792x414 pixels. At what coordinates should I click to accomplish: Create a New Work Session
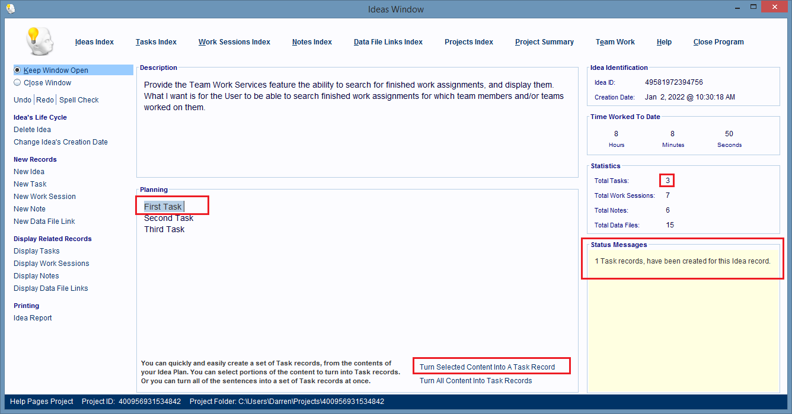click(x=44, y=197)
